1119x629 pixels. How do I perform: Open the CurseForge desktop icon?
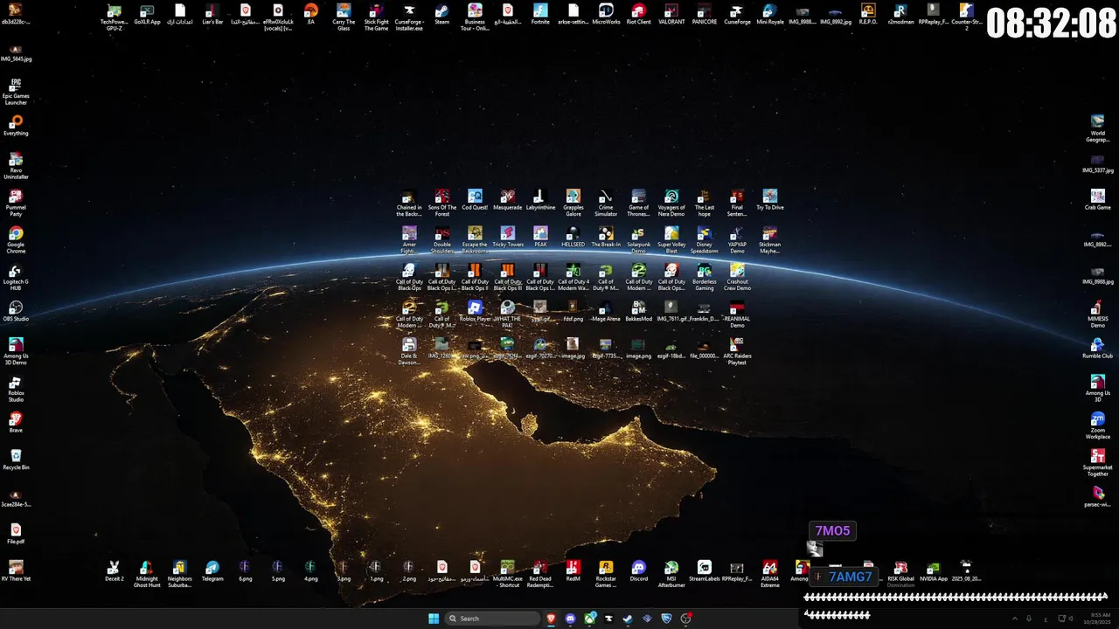737,15
